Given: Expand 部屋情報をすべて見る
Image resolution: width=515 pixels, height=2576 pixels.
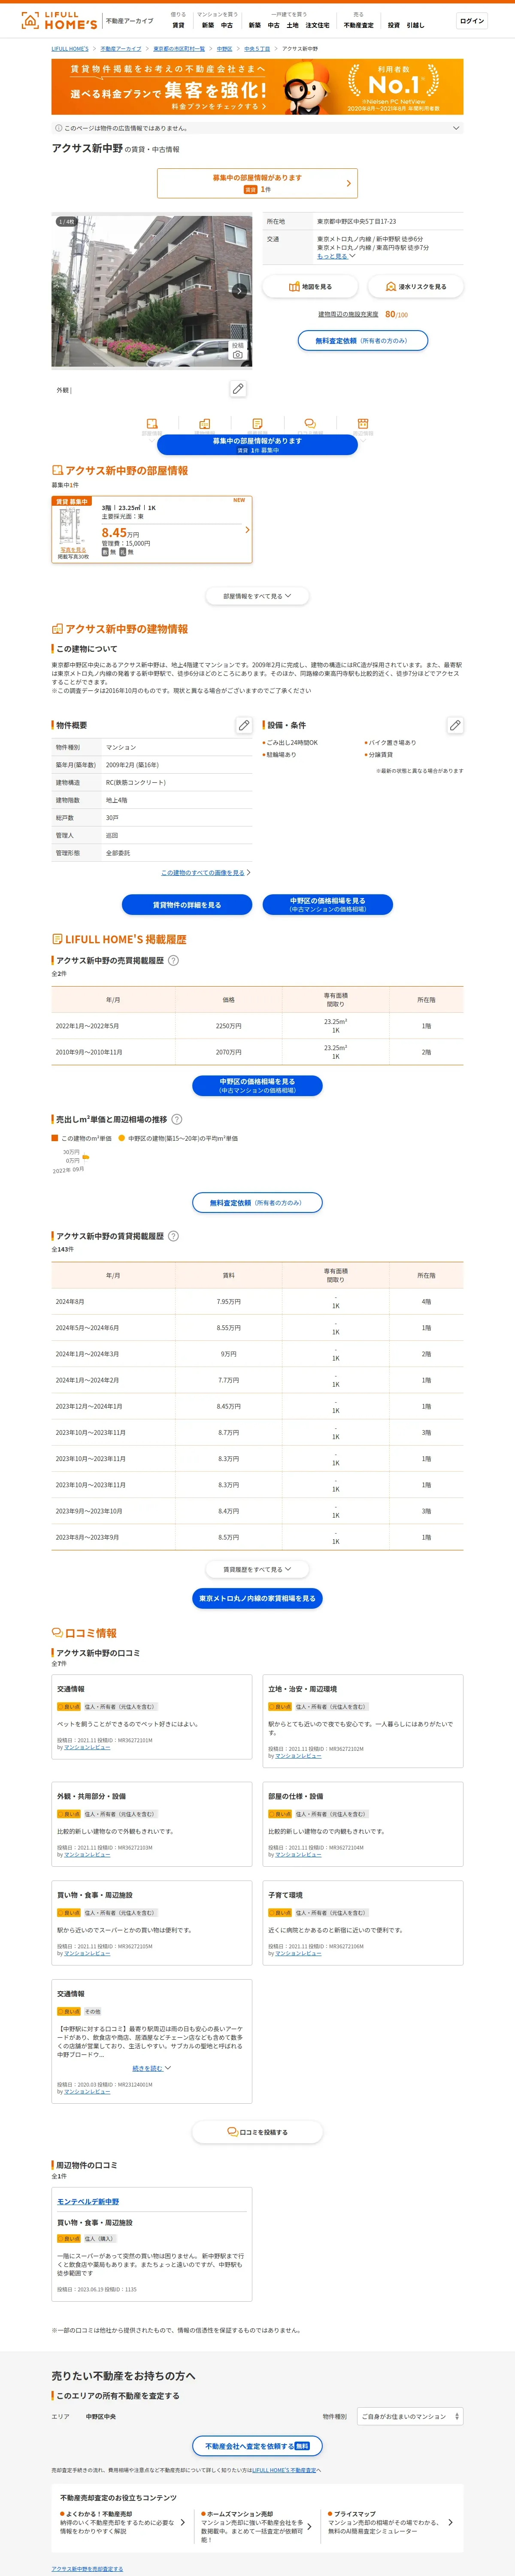Looking at the screenshot, I should [257, 596].
